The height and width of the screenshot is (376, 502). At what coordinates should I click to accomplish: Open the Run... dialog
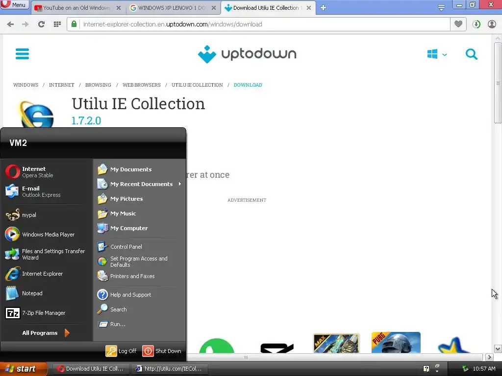coord(139,324)
